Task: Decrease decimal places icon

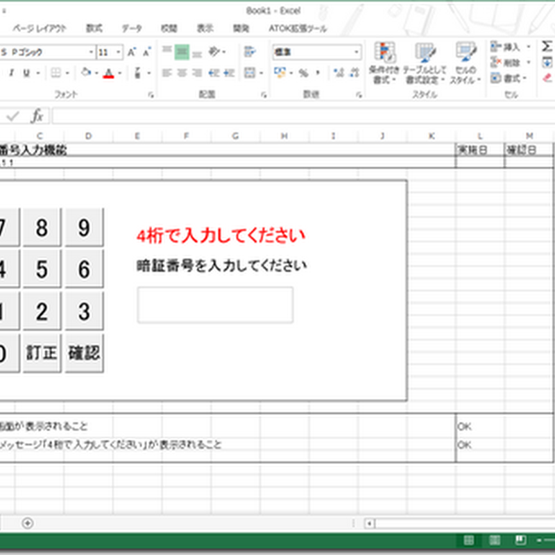Action: tap(355, 73)
